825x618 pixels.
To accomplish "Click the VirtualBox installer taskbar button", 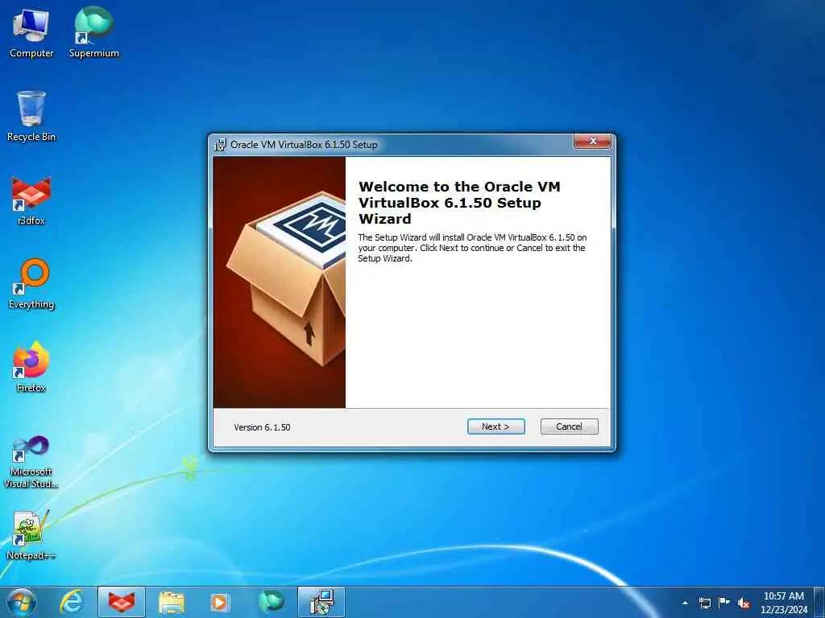I will [321, 602].
